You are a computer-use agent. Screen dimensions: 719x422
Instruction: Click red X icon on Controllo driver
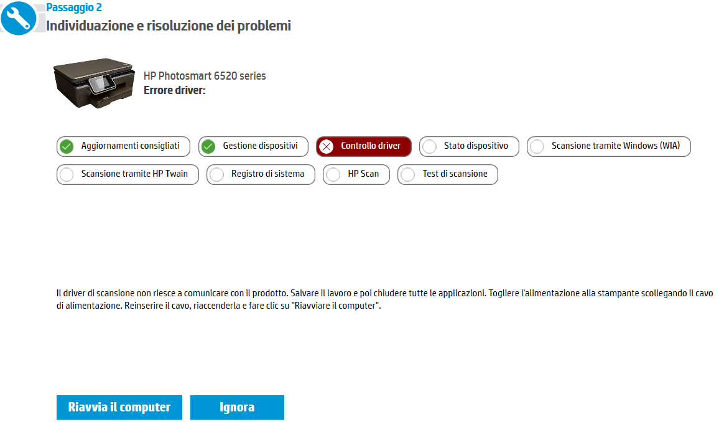pos(327,147)
